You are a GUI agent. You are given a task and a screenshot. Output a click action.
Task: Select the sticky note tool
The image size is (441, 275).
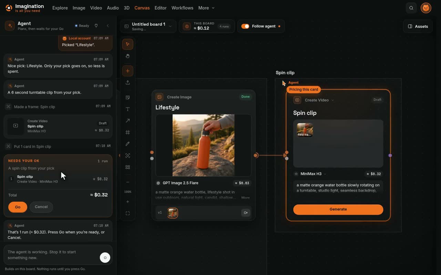(x=127, y=98)
